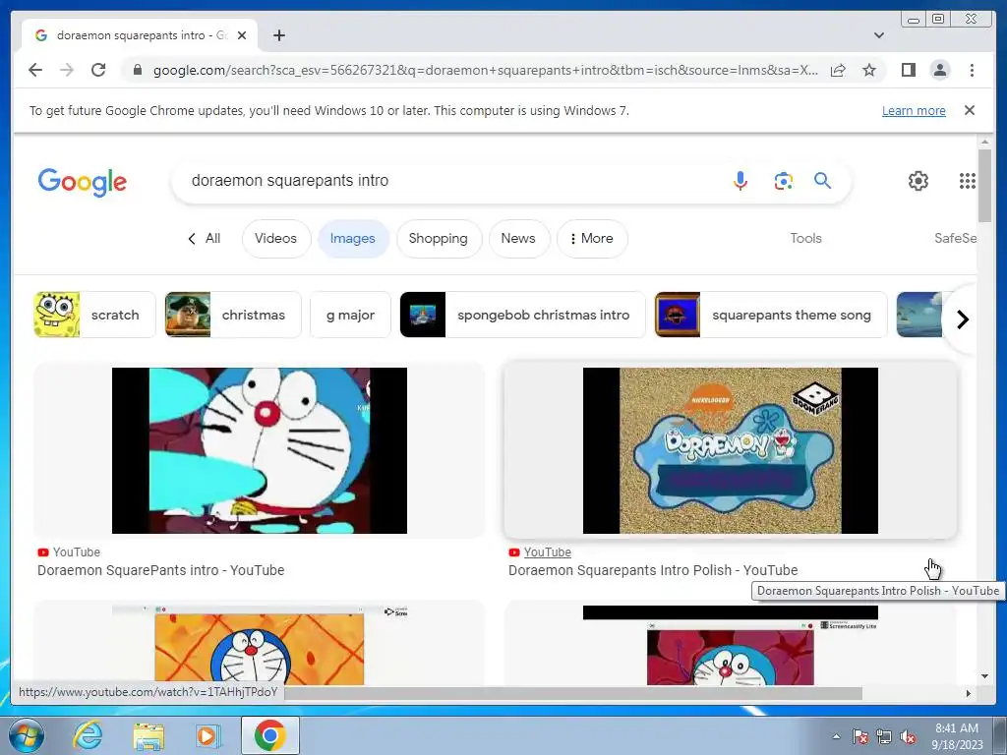View site information padlock icon
1007x755 pixels.
point(137,70)
